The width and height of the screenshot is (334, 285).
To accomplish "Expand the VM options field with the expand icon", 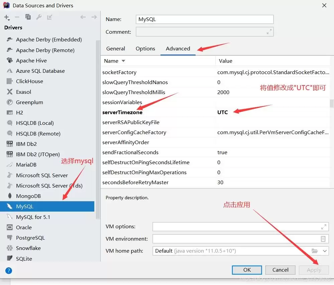I will coord(324,227).
